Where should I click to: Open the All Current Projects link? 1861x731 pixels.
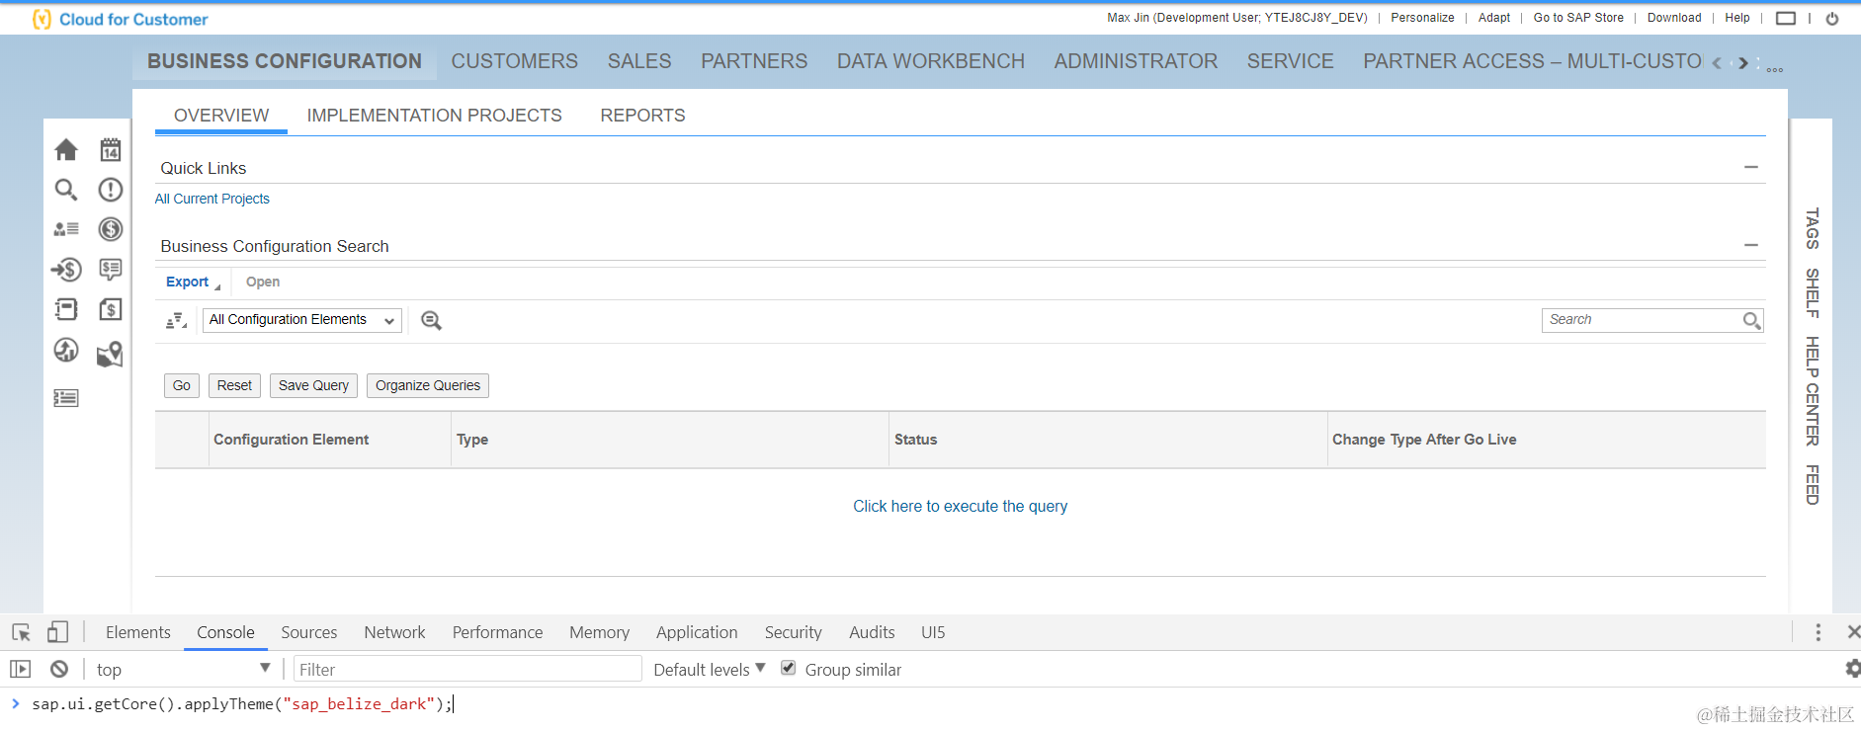(x=211, y=199)
